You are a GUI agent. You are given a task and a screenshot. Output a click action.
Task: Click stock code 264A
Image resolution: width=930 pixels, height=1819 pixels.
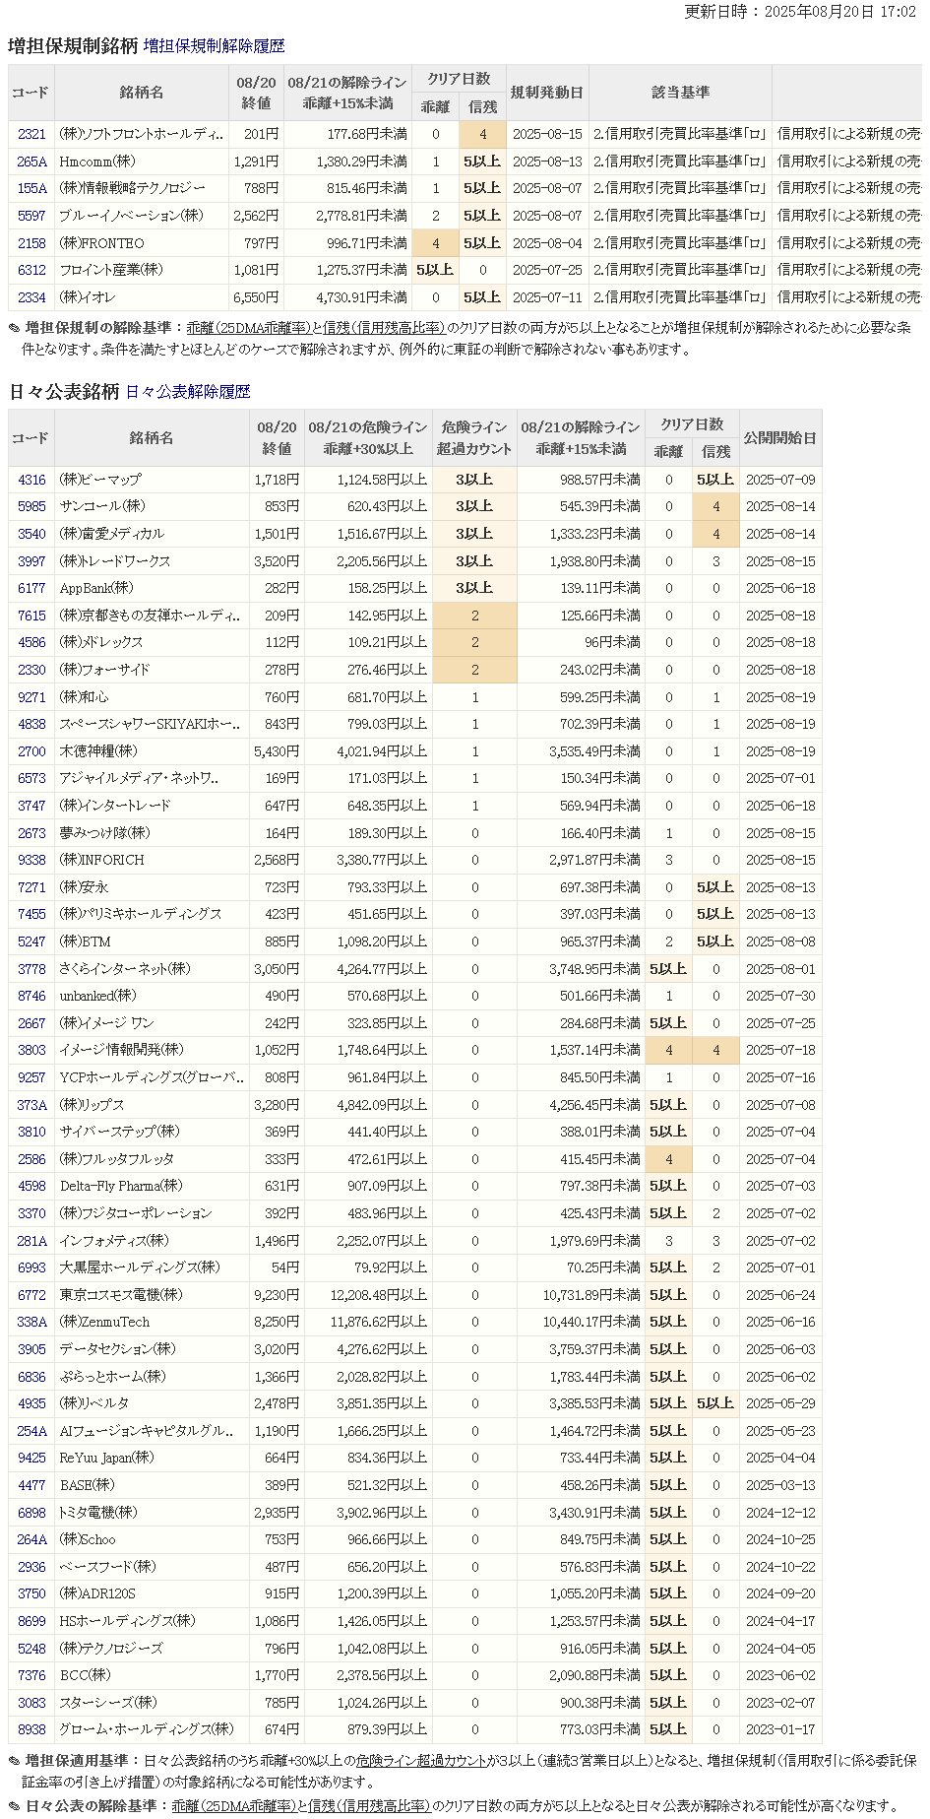tap(31, 1539)
